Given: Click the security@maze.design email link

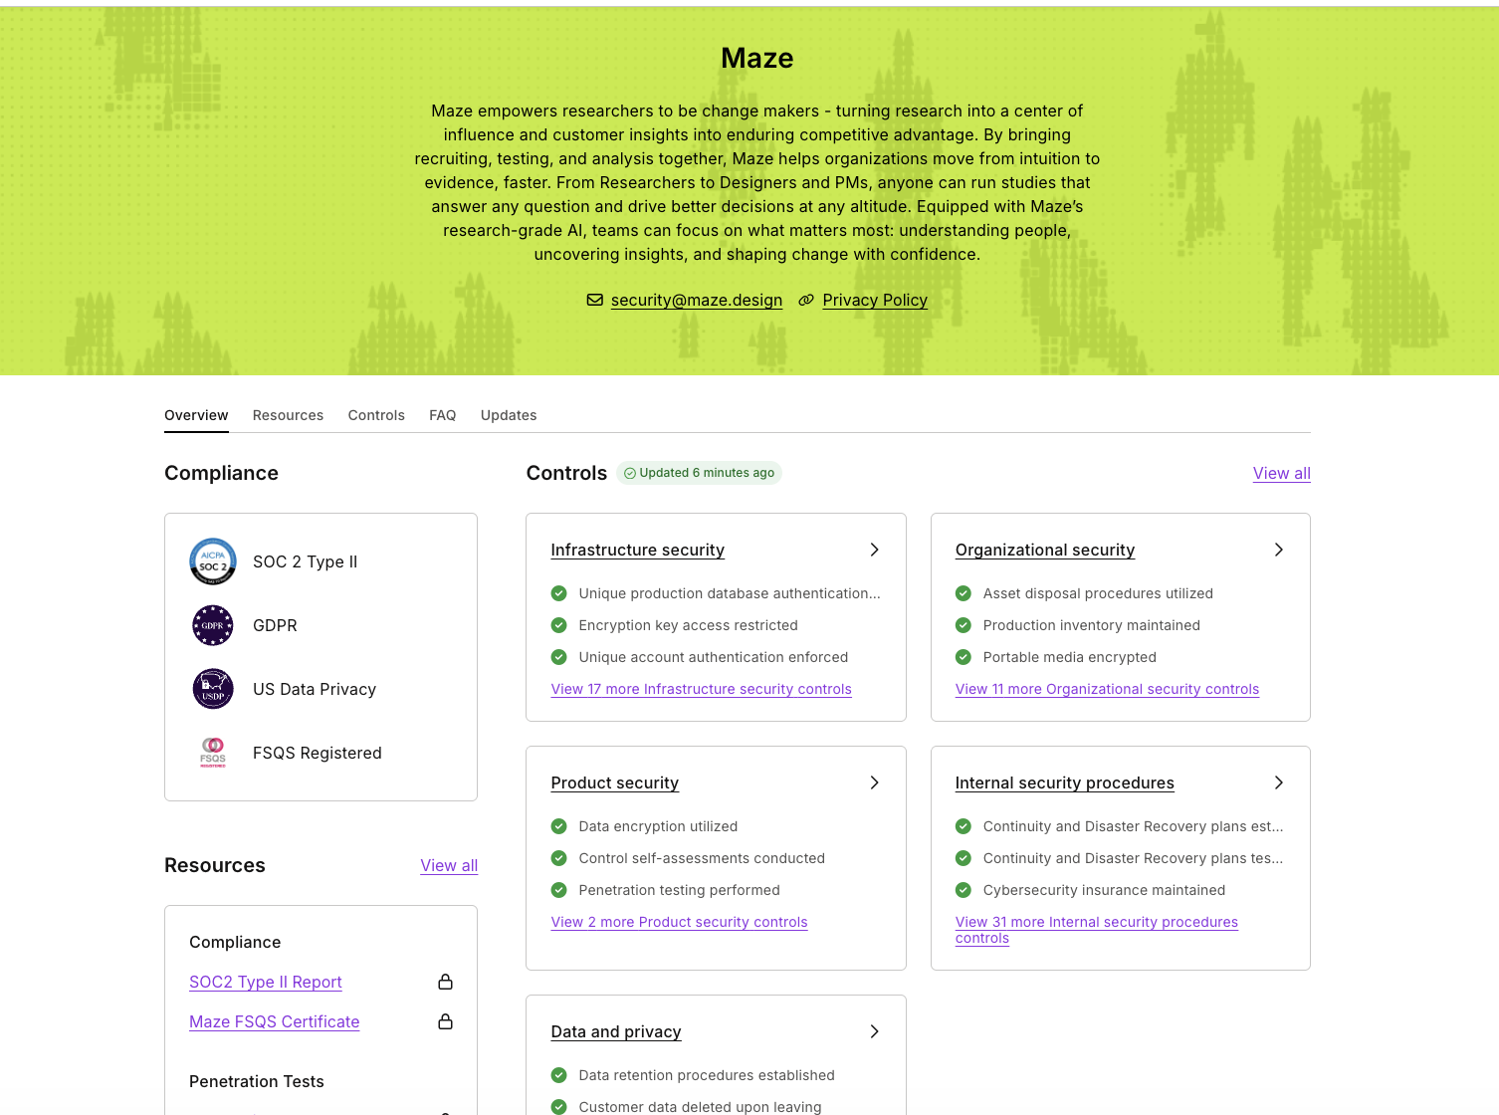Looking at the screenshot, I should click(697, 300).
